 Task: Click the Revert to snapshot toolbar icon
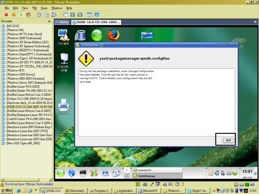click(x=47, y=15)
